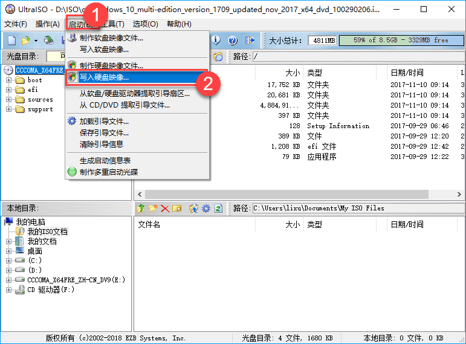This screenshot has height=344, width=466.
Task: Click the Up folder icon in local toolbar
Action: pos(141,208)
